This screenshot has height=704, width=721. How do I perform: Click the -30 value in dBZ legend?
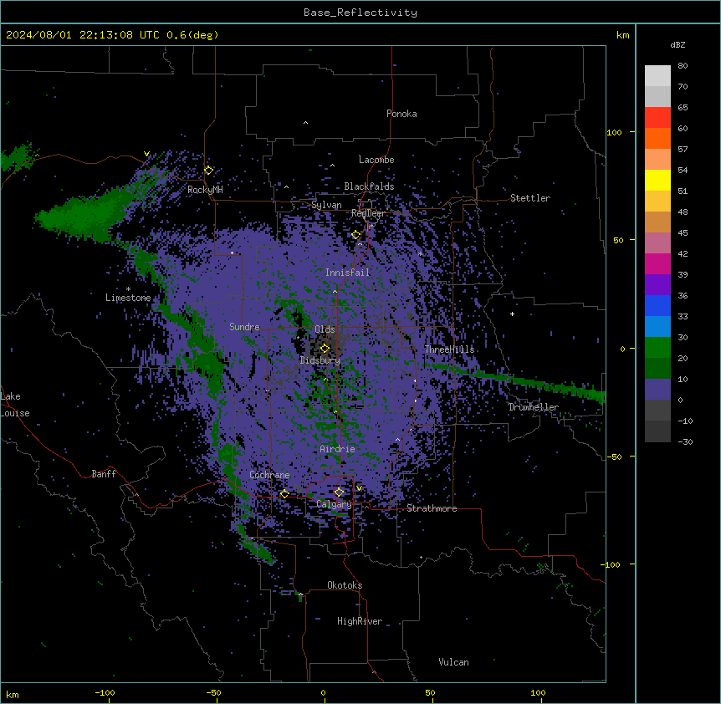click(685, 441)
